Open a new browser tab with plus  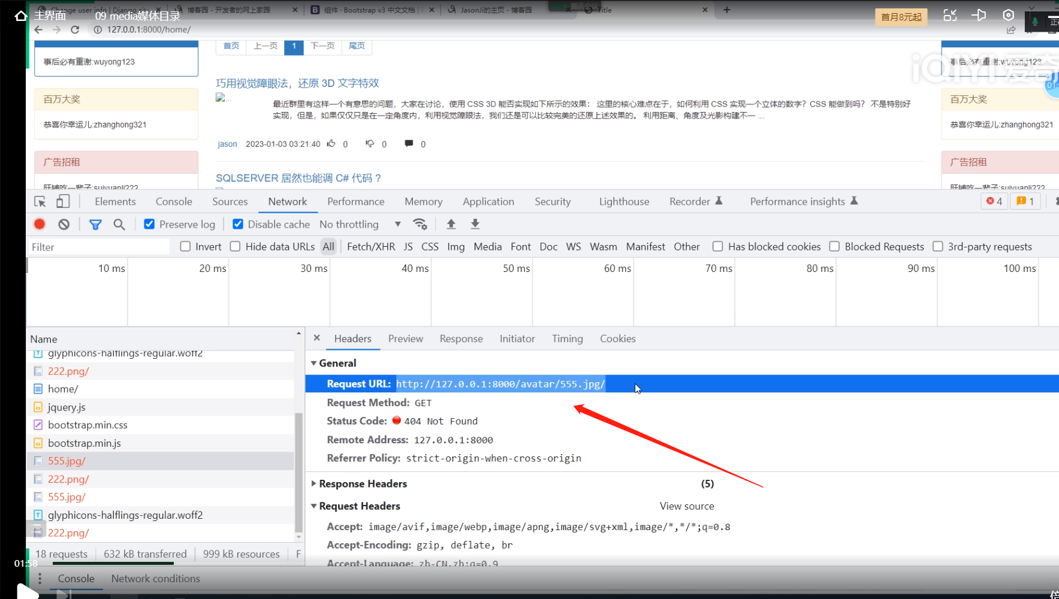727,10
